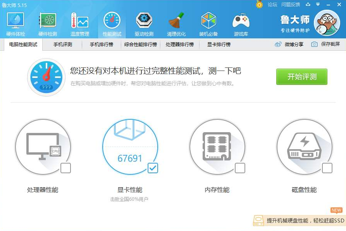The width and height of the screenshot is (346, 231).
Task: Click the tray download icon beside 问题反馈
Action: pyautogui.click(x=308, y=4)
